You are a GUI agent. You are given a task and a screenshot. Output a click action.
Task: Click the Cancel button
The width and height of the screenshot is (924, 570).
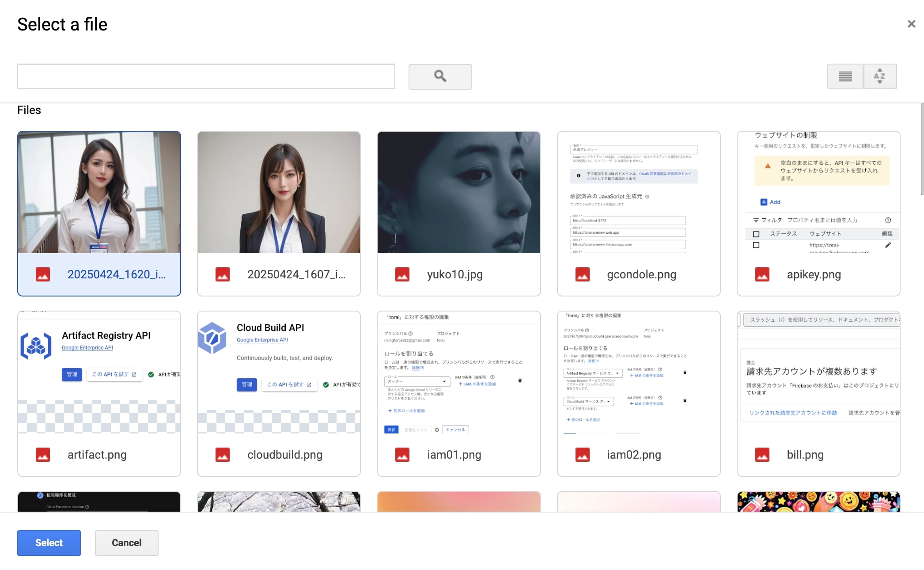point(126,543)
